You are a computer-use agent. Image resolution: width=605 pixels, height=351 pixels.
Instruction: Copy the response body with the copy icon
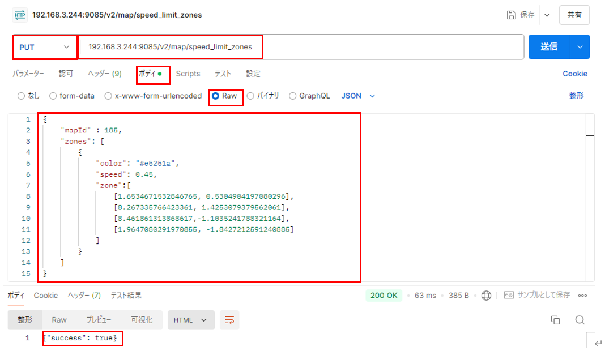click(556, 320)
